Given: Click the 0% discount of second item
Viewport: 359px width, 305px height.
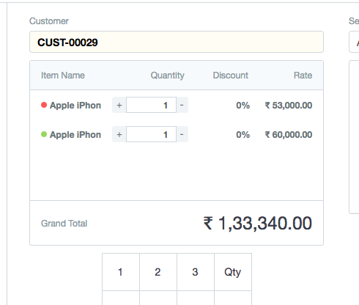Looking at the screenshot, I should tap(243, 135).
